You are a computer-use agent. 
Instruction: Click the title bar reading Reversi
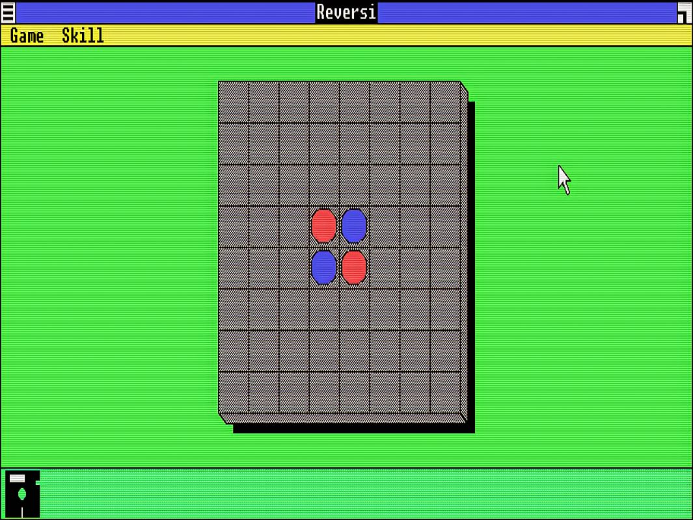pyautogui.click(x=346, y=11)
